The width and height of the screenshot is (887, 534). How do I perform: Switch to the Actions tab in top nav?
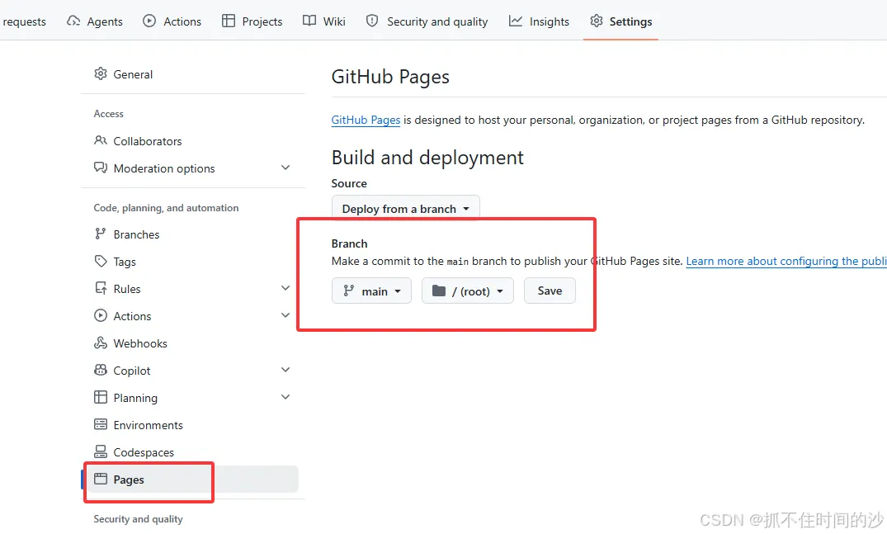coord(172,21)
